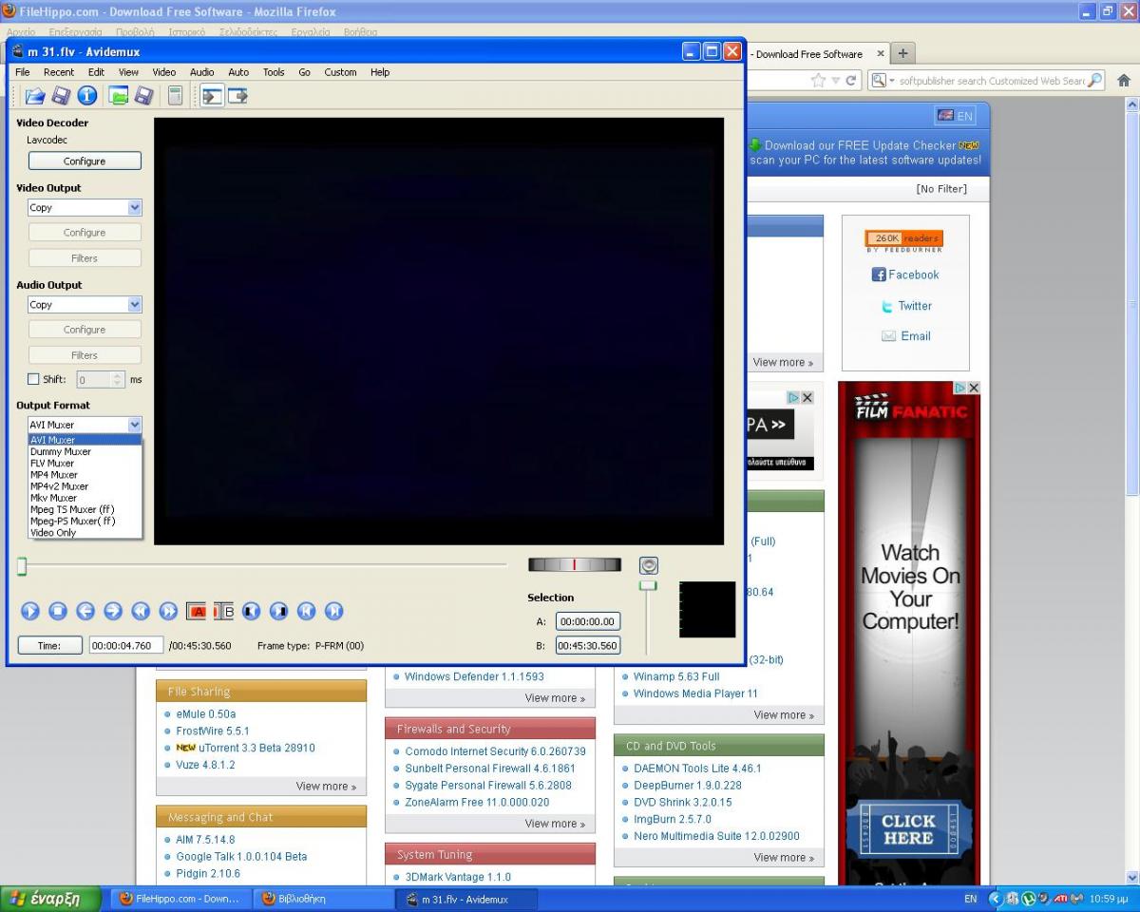Open the Video menu
This screenshot has width=1140, height=912.
click(x=164, y=72)
